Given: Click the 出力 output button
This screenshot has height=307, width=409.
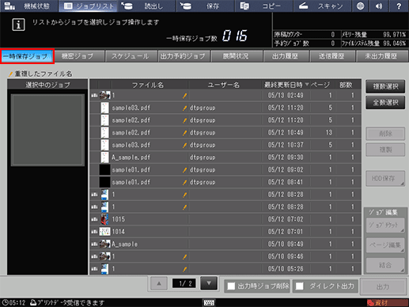Looking at the screenshot, I should (383, 286).
